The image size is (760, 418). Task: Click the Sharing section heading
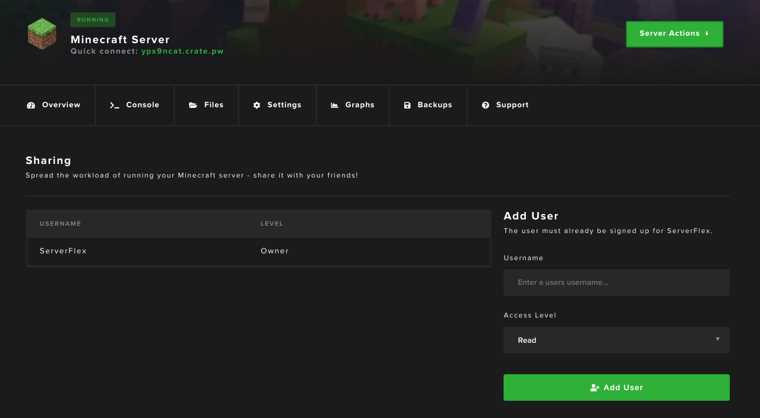49,160
